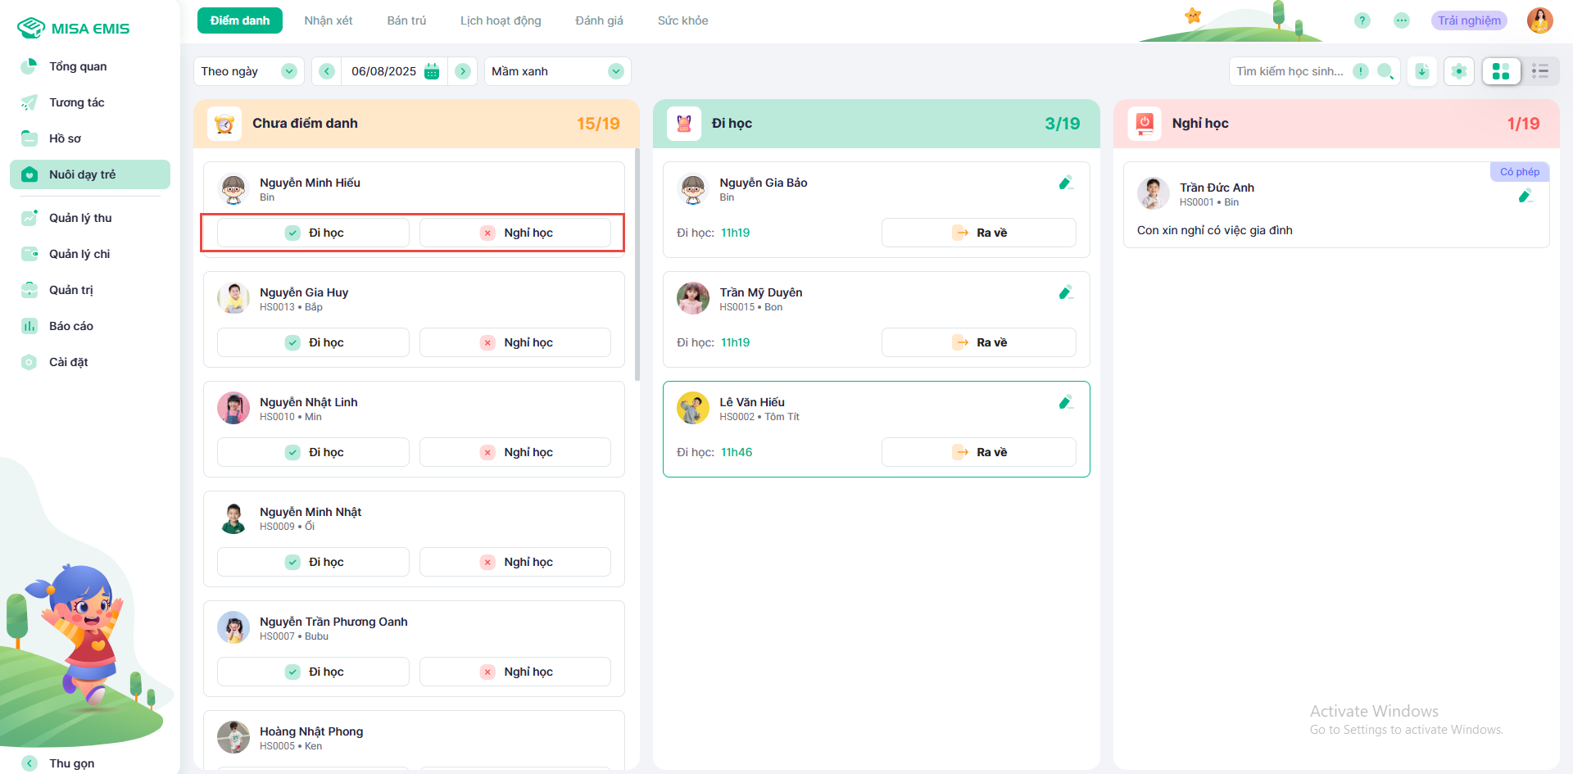Screen dimensions: 1573x774
Task: Open Quản trị in sidebar
Action: (90, 290)
